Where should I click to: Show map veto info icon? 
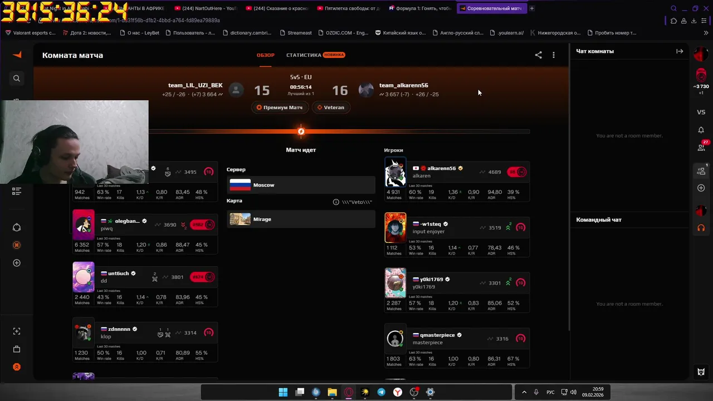tap(336, 202)
